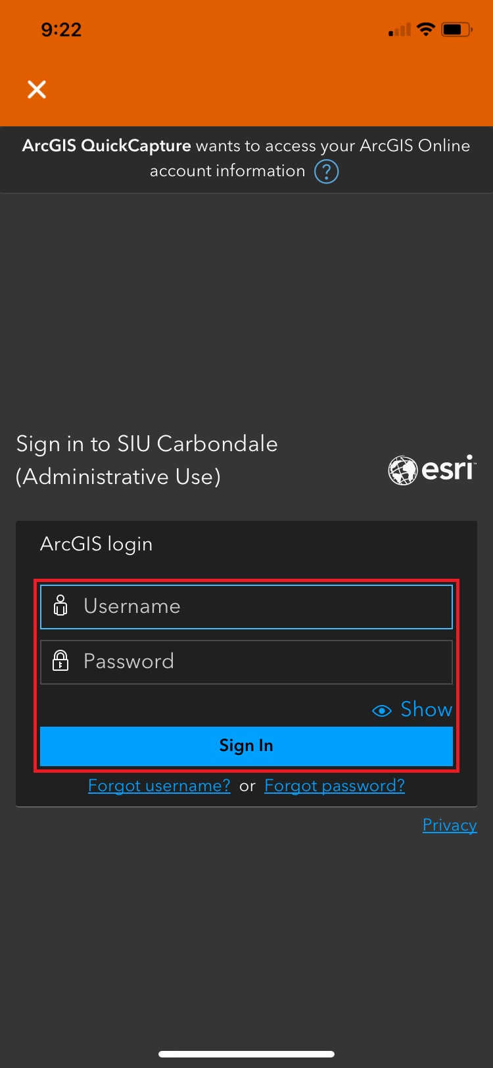Tap the ArcGIS login header
The width and height of the screenshot is (493, 1068).
[x=96, y=545]
